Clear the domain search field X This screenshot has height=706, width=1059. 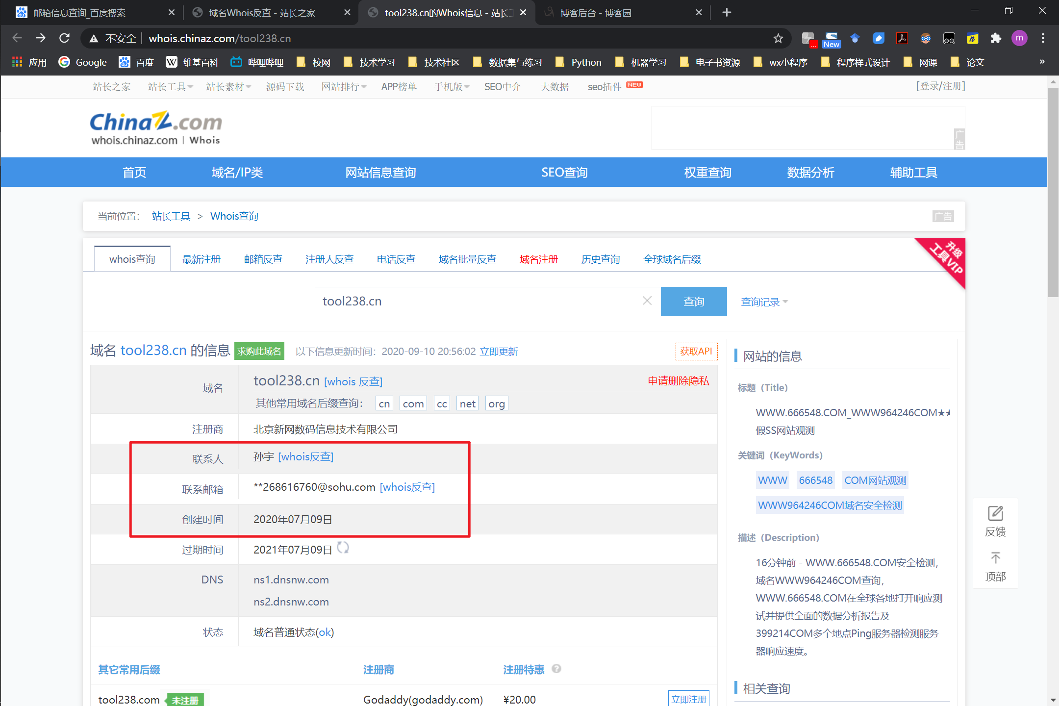[647, 301]
